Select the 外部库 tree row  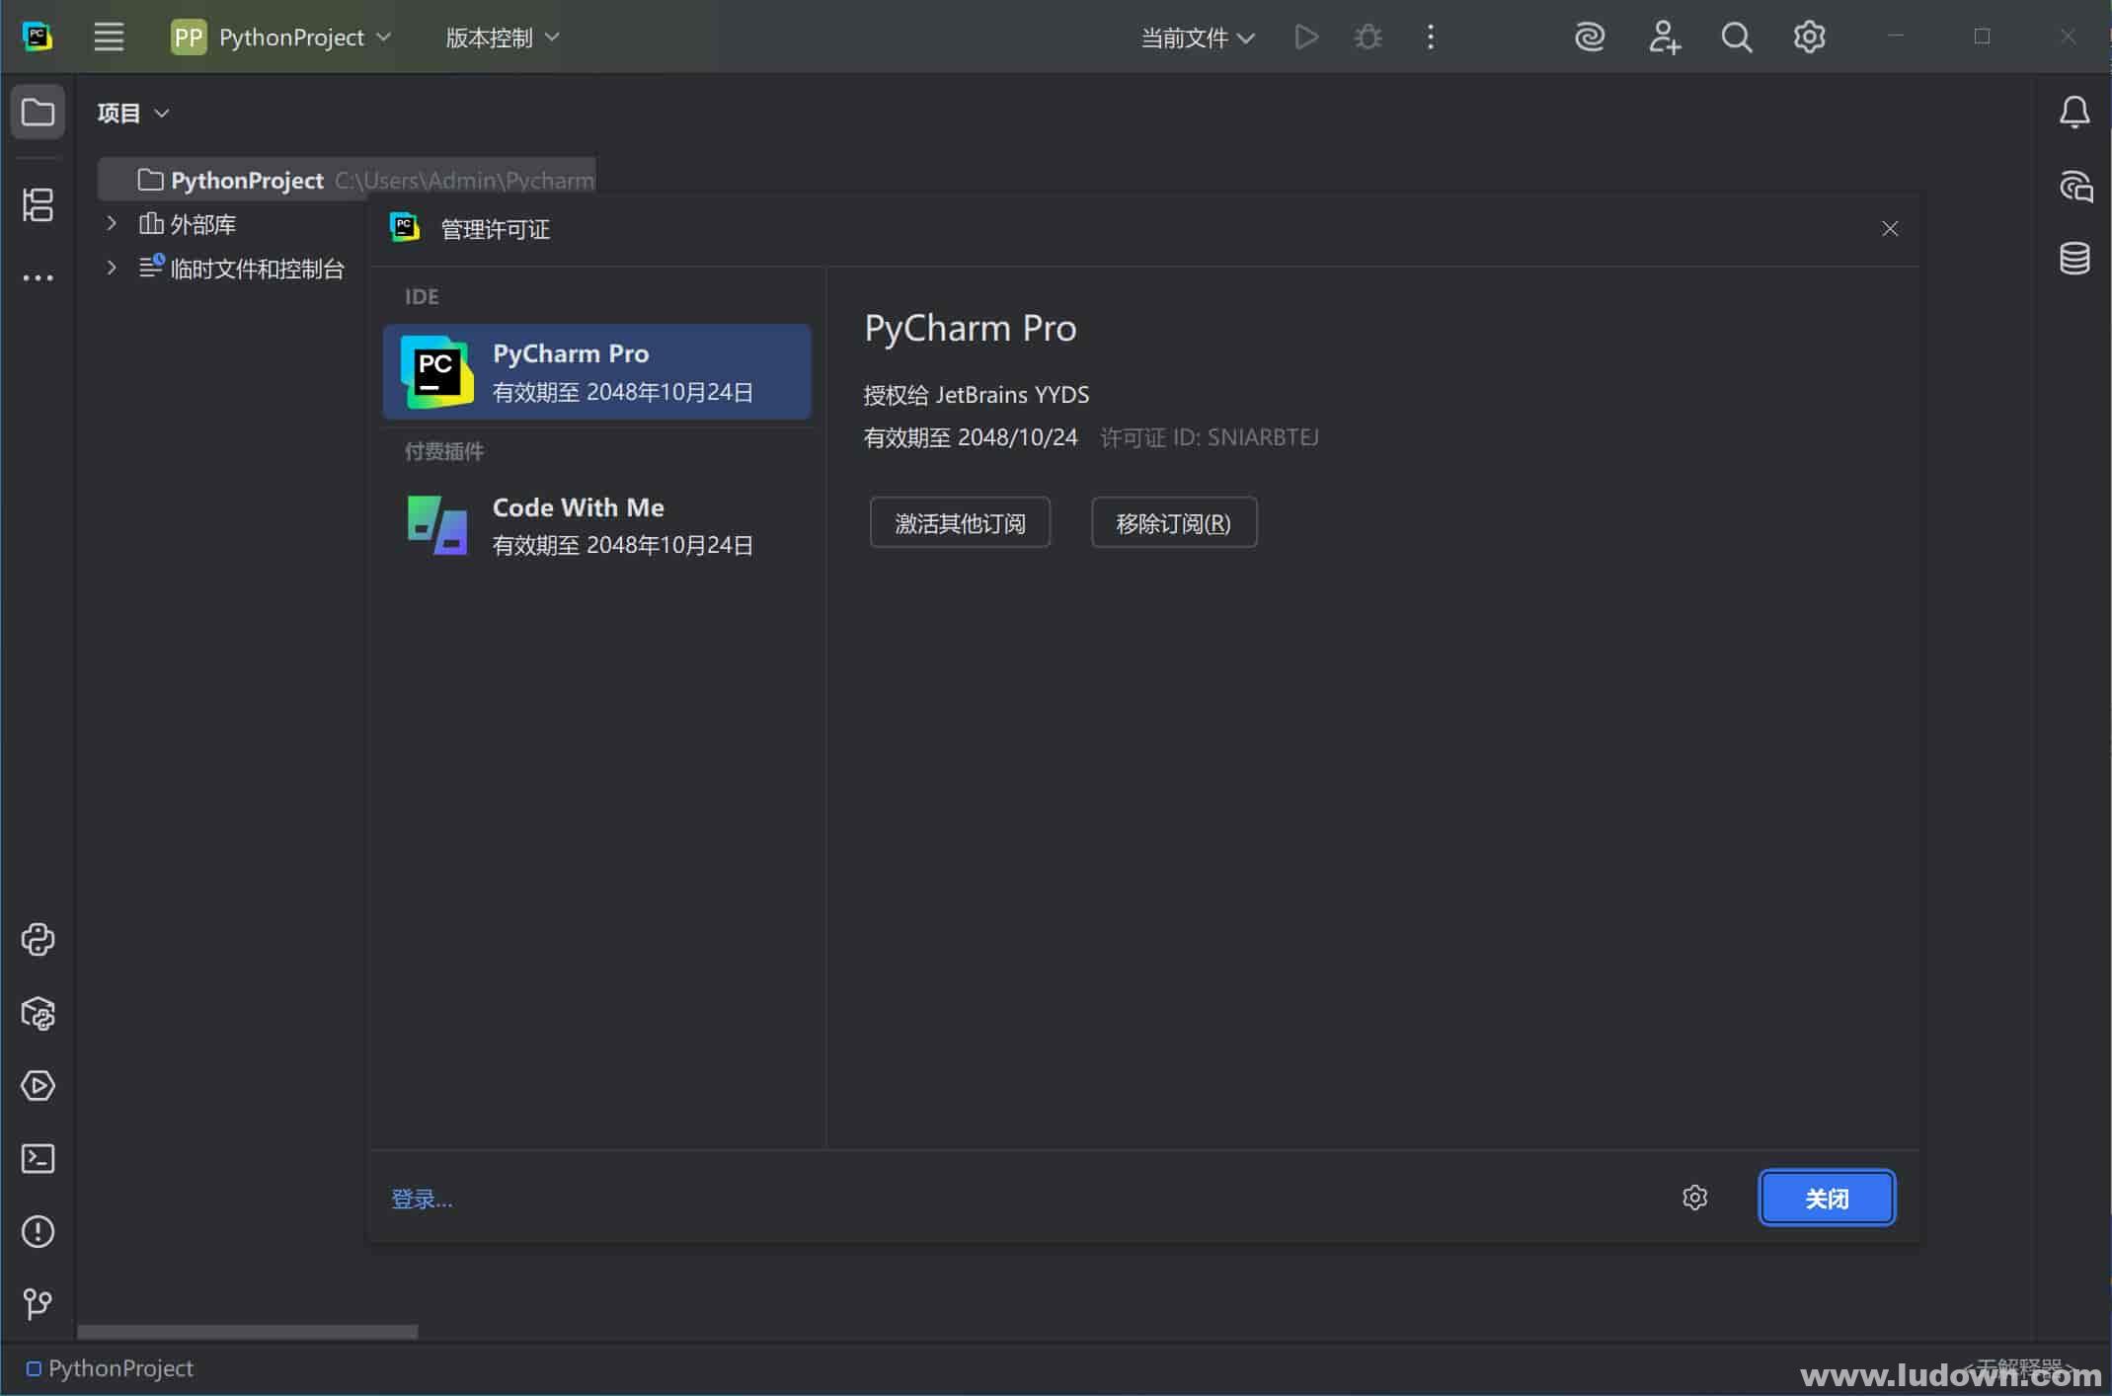pyautogui.click(x=188, y=224)
